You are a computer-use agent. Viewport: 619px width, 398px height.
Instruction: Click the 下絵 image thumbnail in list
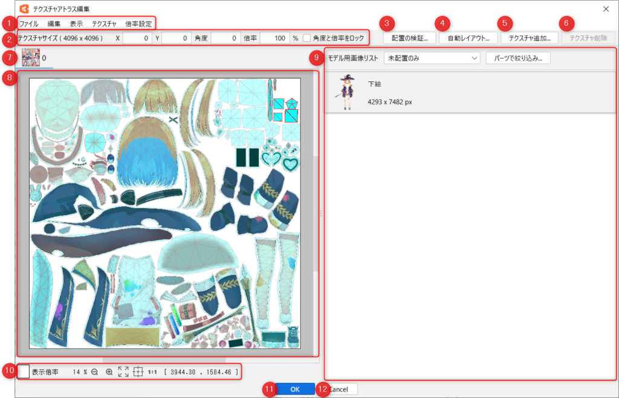pyautogui.click(x=347, y=93)
